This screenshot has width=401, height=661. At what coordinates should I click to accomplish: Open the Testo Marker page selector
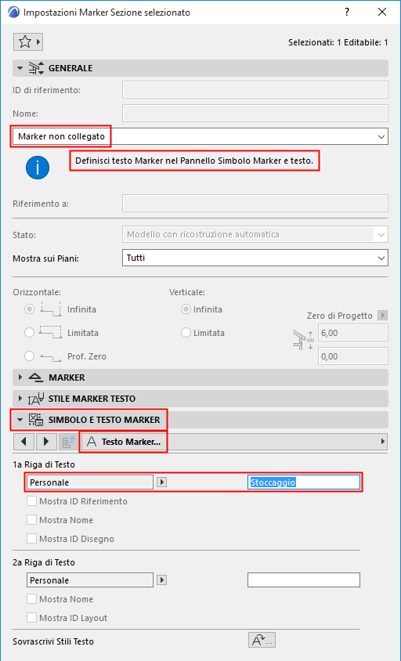(x=234, y=442)
